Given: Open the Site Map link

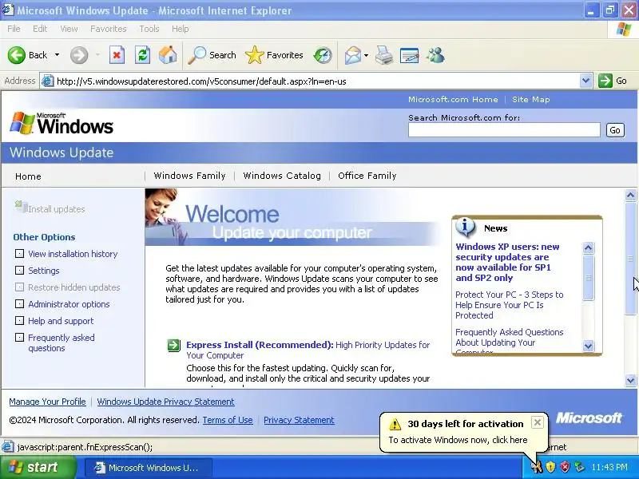Looking at the screenshot, I should coord(530,99).
